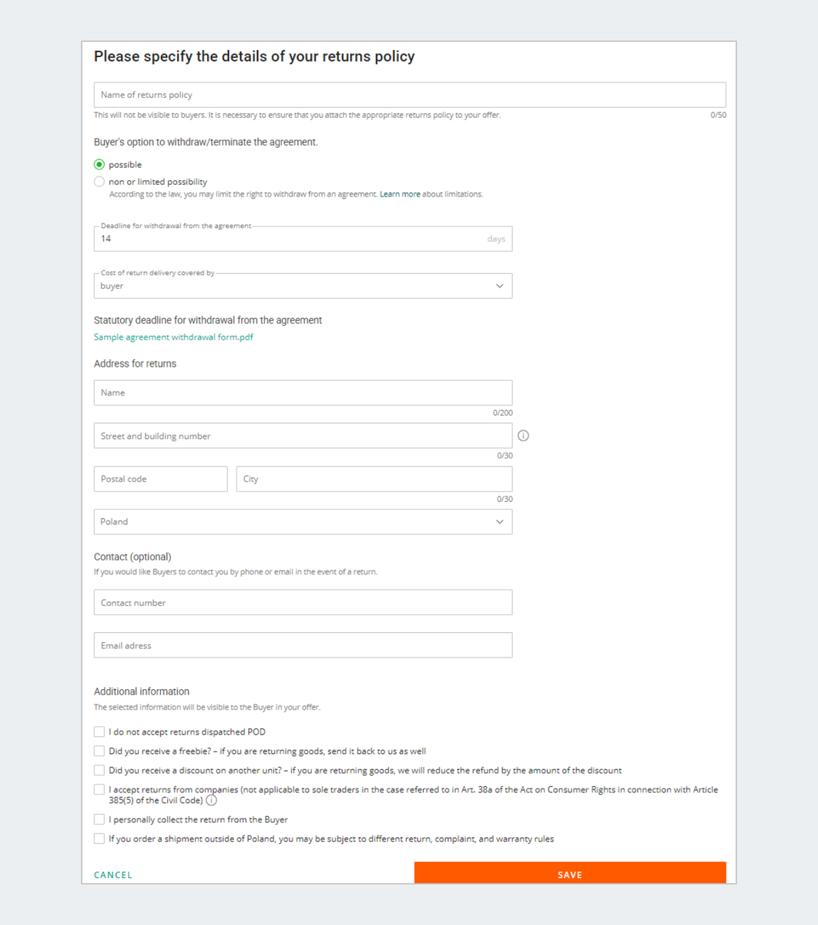Open the return delivery cost dropdown
This screenshot has height=925, width=818.
[303, 286]
